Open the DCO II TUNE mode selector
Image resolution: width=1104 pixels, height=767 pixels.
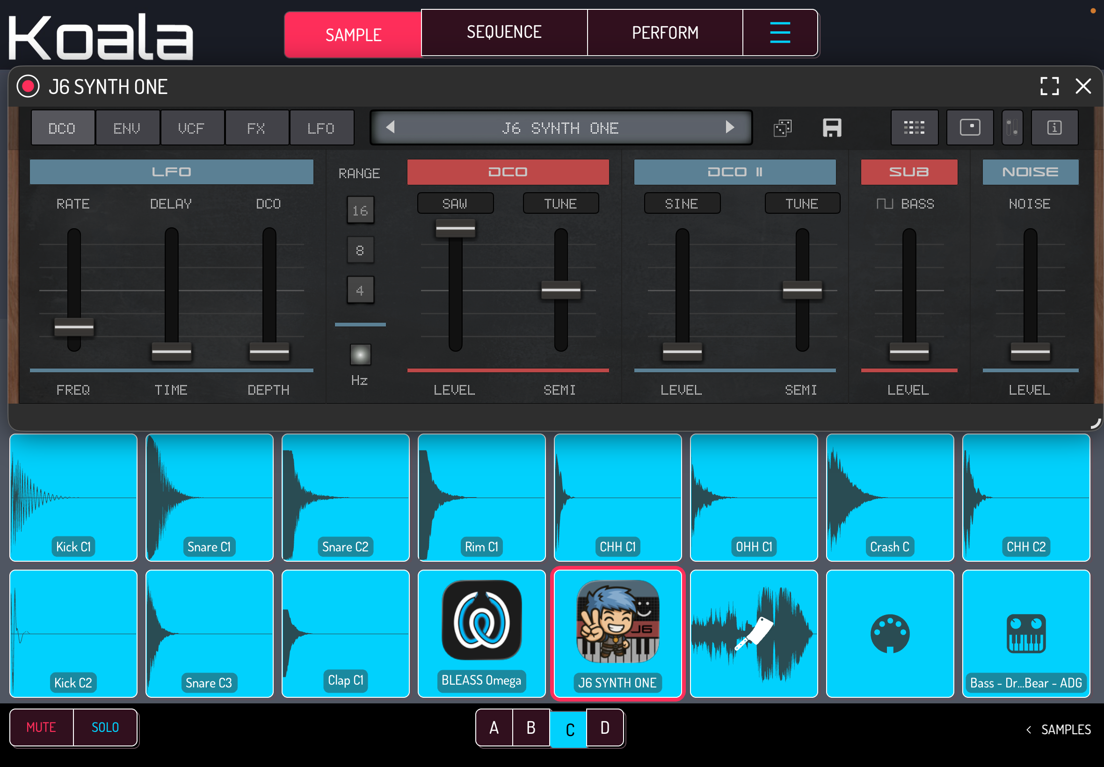click(802, 203)
